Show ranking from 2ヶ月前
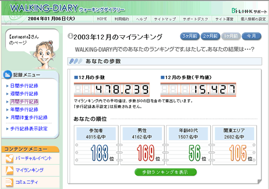Viewport: 269px width, 189px height. (210, 36)
